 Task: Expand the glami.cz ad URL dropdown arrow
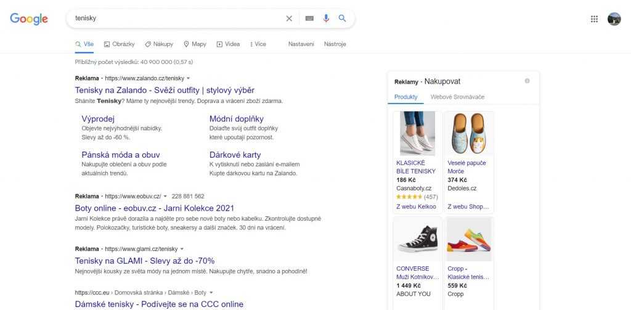(182, 249)
